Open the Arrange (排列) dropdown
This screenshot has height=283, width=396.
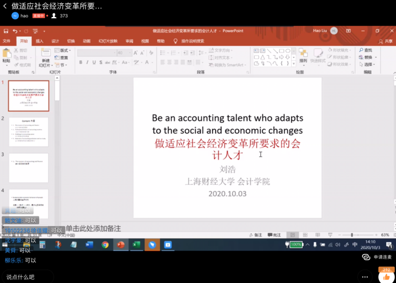303,56
